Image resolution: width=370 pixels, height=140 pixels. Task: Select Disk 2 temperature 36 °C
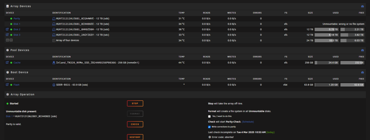182,30
